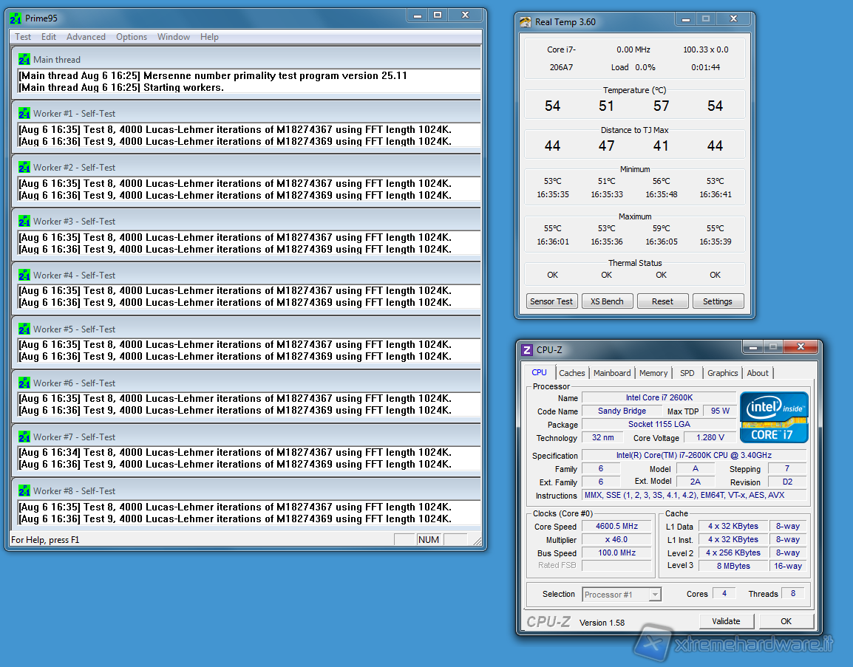Click the Prime95 title bar icon
Viewport: 853px width, 667px height.
pos(16,18)
